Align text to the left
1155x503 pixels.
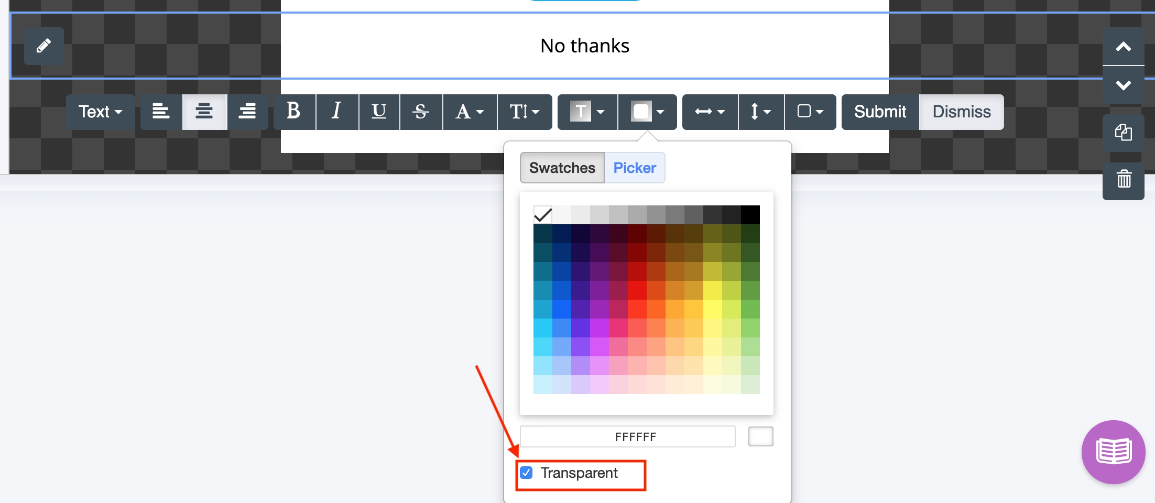pos(161,112)
